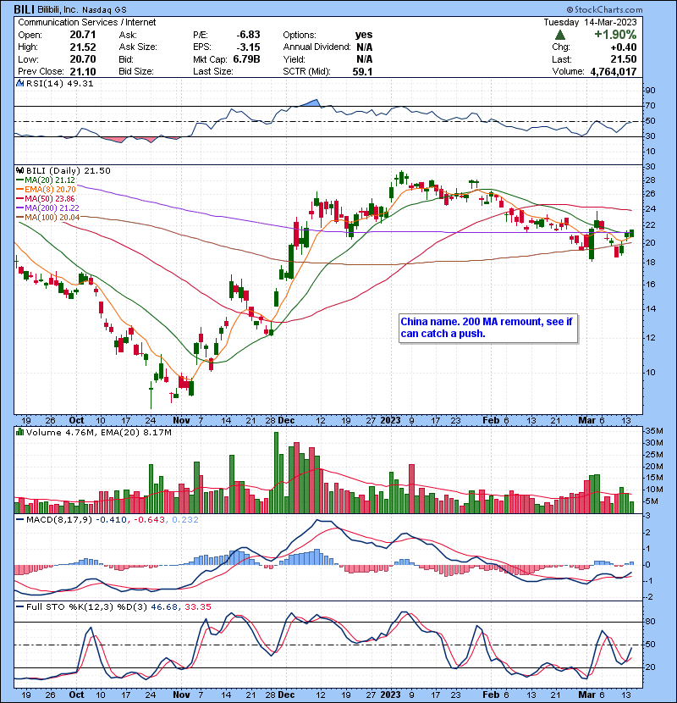Click the date Tuesday 14-Mar-2023
677x703 pixels.
[590, 22]
